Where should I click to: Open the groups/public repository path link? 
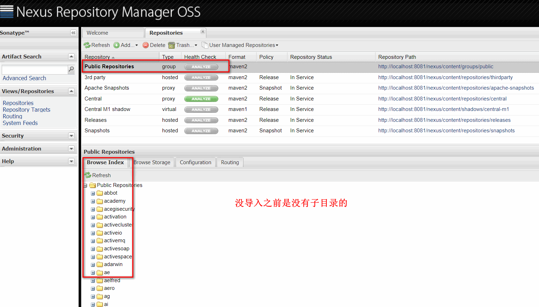point(435,67)
